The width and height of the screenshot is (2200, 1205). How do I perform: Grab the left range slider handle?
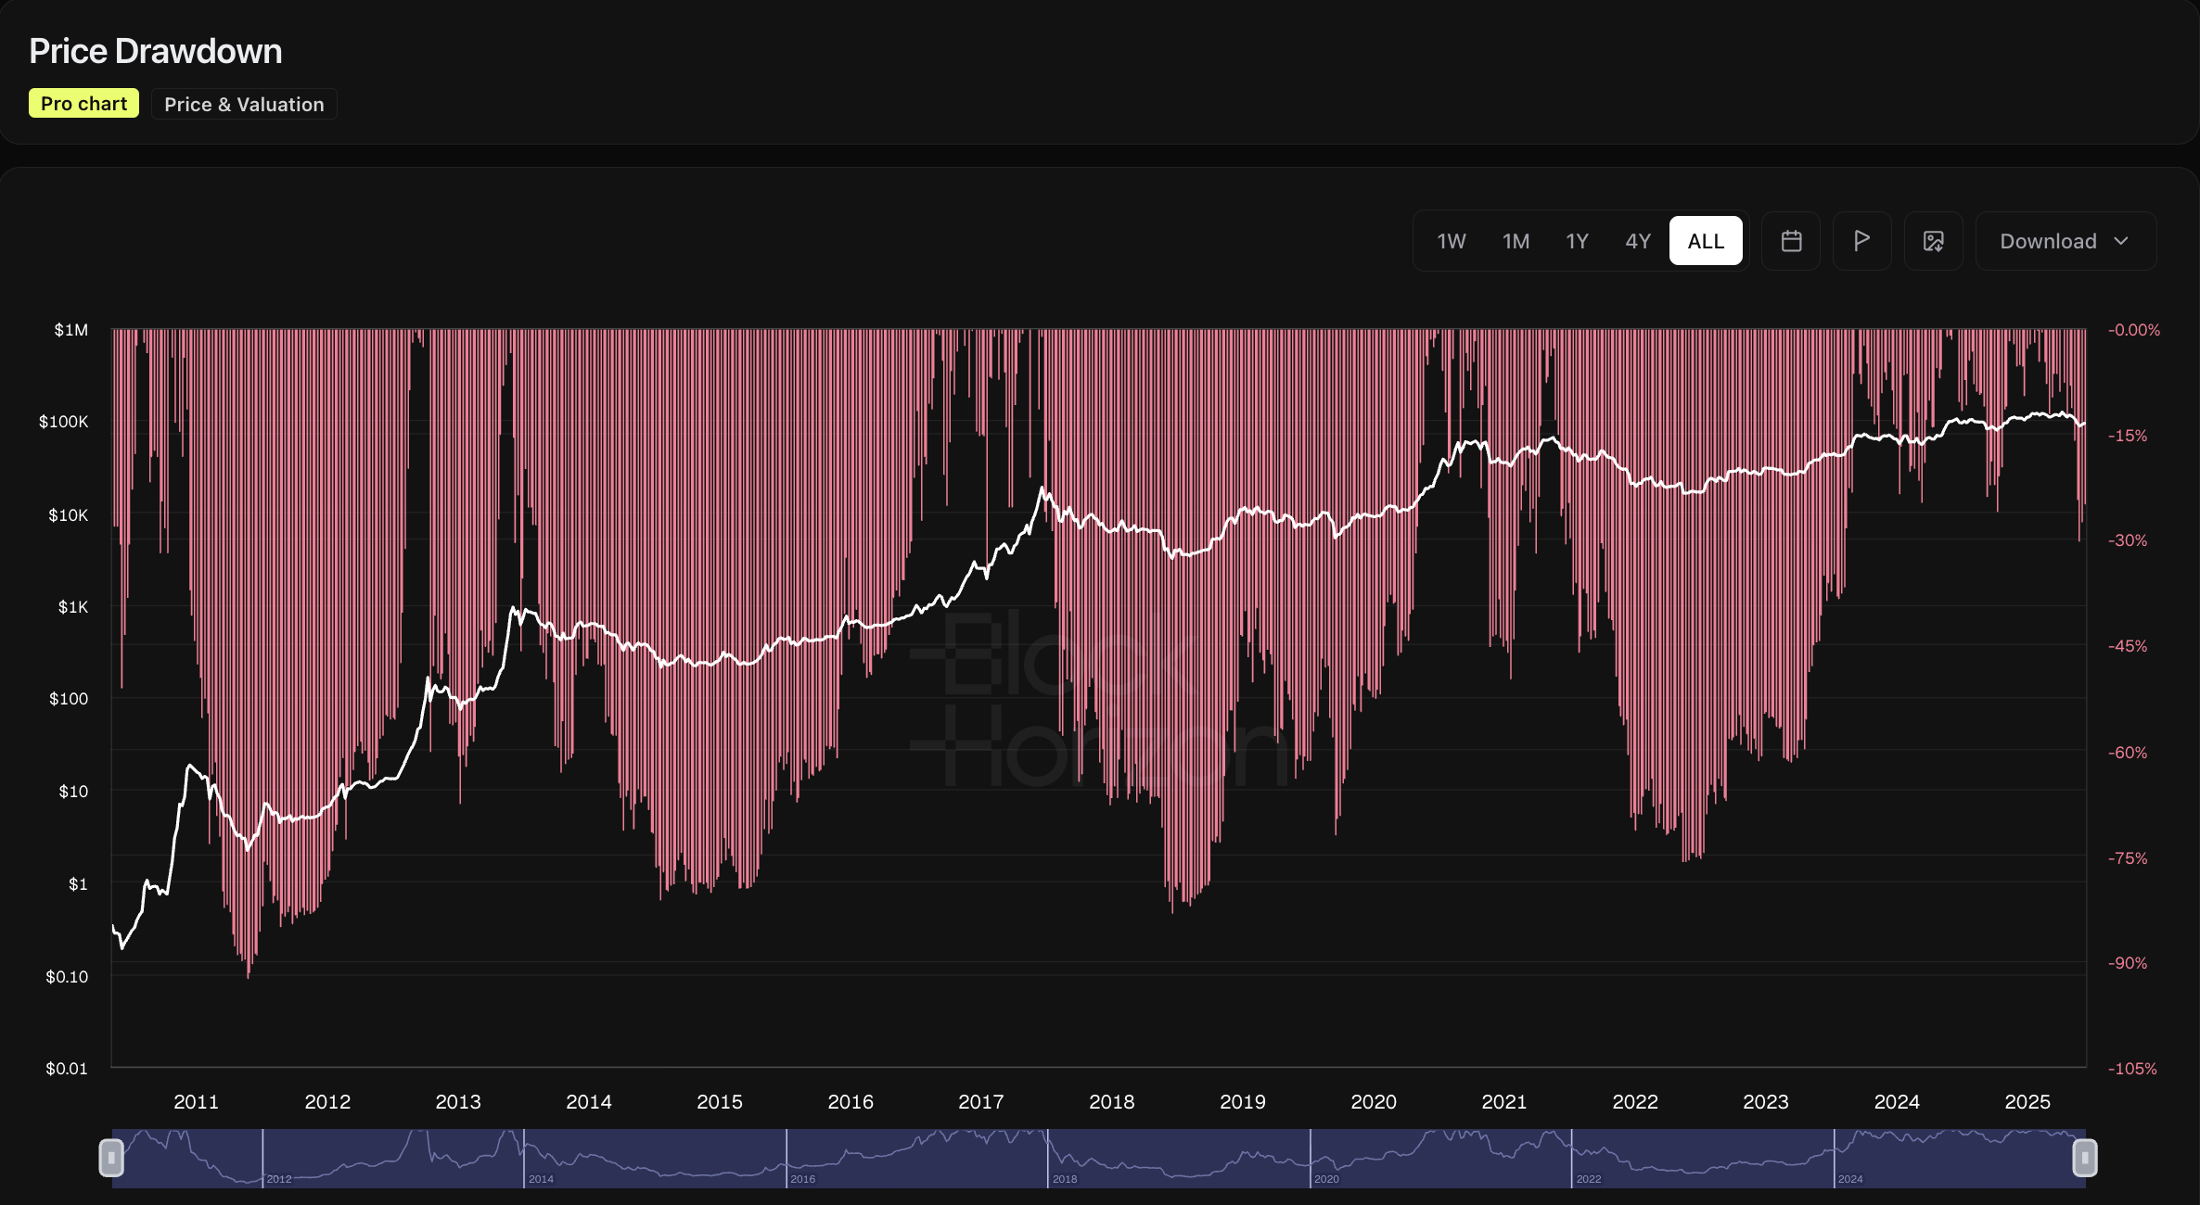[x=111, y=1157]
